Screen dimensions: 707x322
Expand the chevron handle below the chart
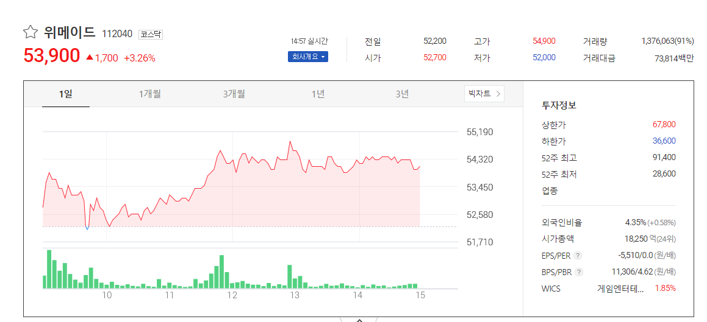pyautogui.click(x=359, y=320)
